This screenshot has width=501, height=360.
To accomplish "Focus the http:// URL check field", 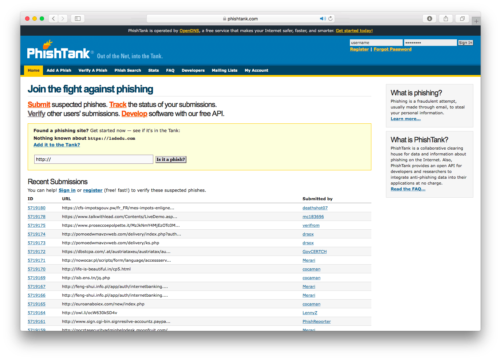I will [94, 159].
